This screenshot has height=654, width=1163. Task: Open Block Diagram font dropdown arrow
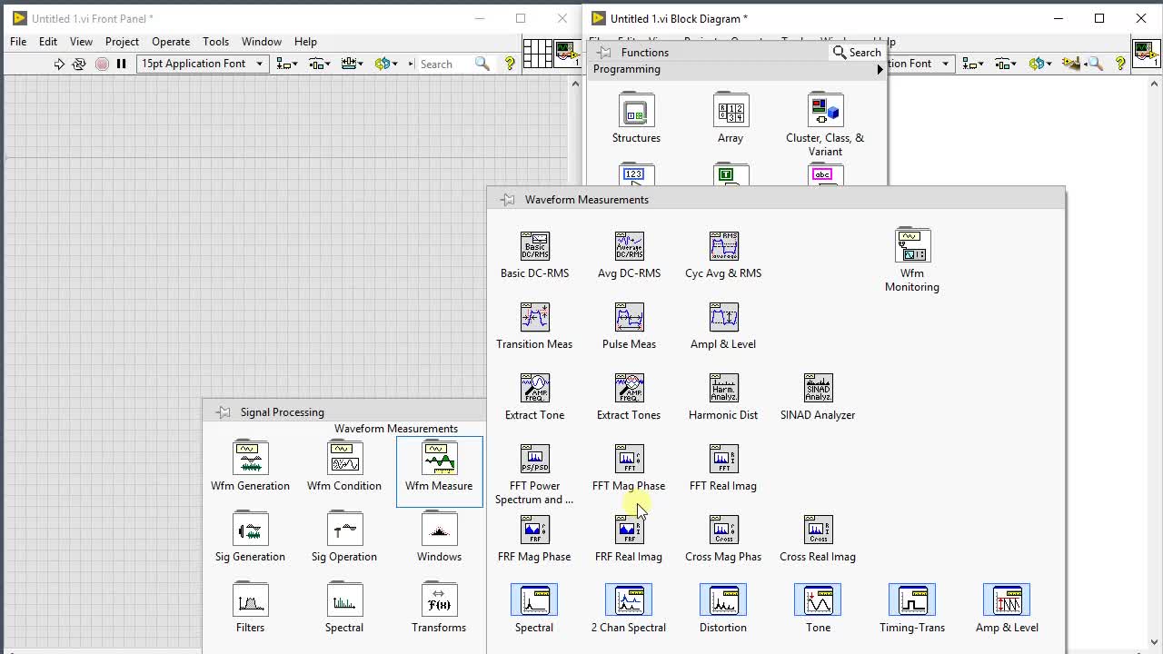[945, 64]
